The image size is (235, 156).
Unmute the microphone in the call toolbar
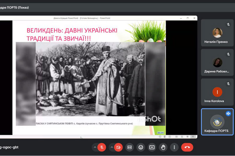tap(102, 147)
